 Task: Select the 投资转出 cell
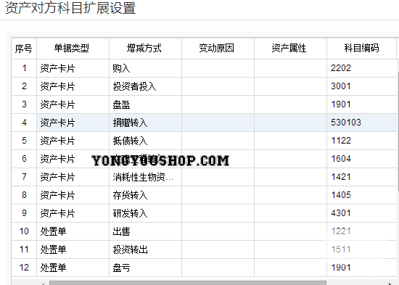click(x=145, y=249)
